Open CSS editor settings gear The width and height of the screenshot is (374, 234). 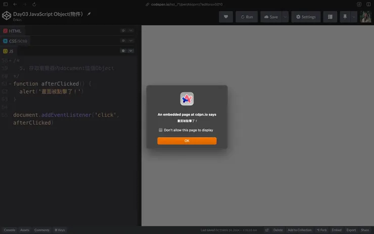(123, 41)
